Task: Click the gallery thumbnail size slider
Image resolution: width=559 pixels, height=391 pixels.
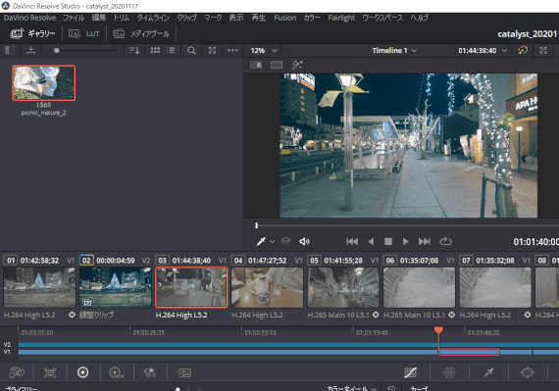Action: [x=56, y=51]
